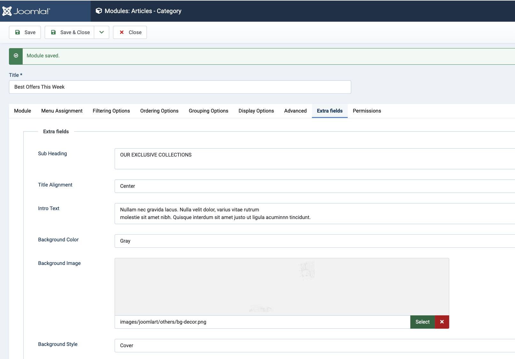Viewport: 515px width, 359px height.
Task: Open Background Color dropdown showing Gray
Action: pos(314,241)
